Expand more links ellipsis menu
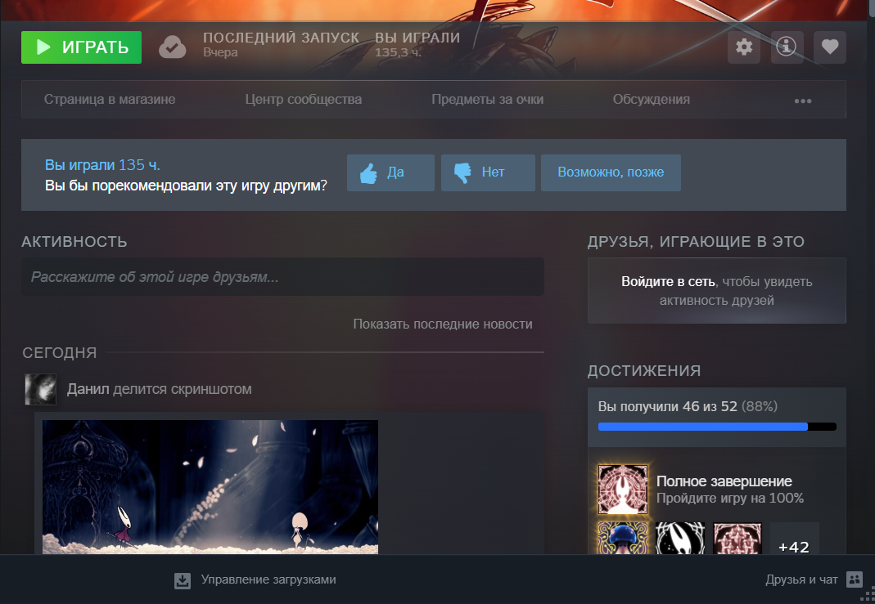Image resolution: width=875 pixels, height=604 pixels. pos(802,101)
